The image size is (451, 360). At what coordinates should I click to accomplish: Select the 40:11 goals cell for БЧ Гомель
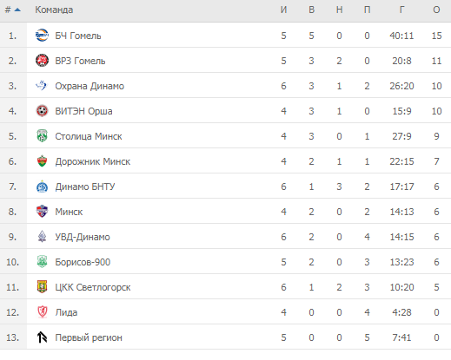[401, 36]
